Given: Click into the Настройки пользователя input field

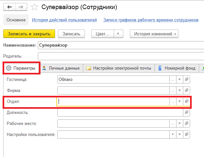Looking at the screenshot, I should pos(113,134).
